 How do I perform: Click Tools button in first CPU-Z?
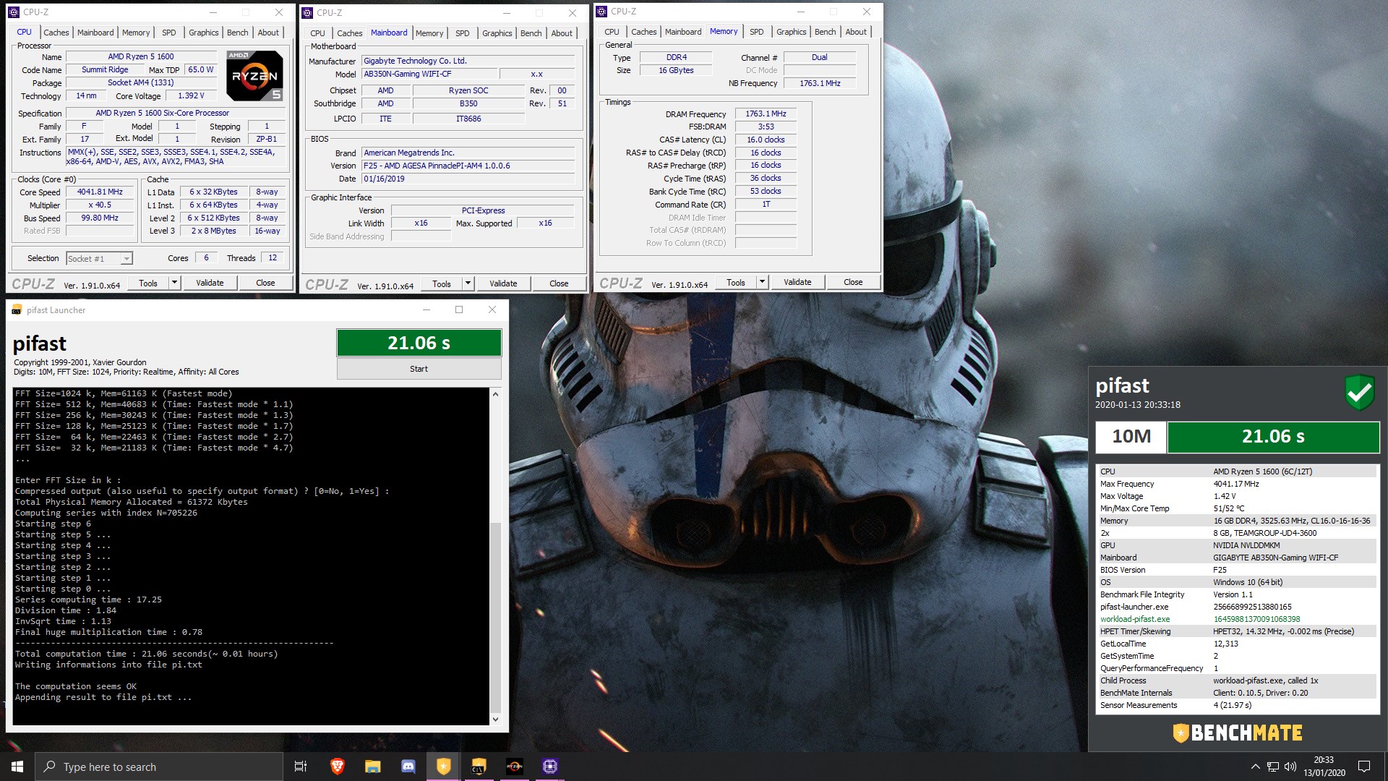pos(148,283)
